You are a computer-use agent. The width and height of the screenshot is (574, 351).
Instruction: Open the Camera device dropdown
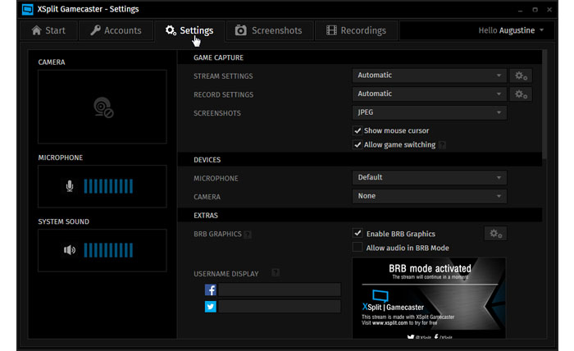pyautogui.click(x=430, y=196)
